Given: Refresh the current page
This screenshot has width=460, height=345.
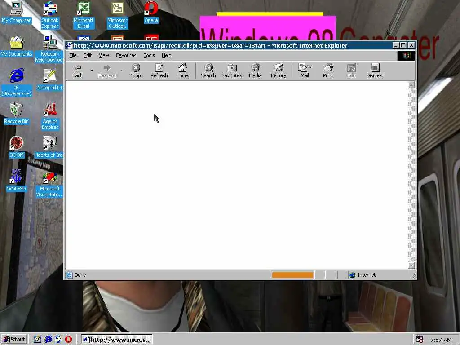Looking at the screenshot, I should (159, 71).
